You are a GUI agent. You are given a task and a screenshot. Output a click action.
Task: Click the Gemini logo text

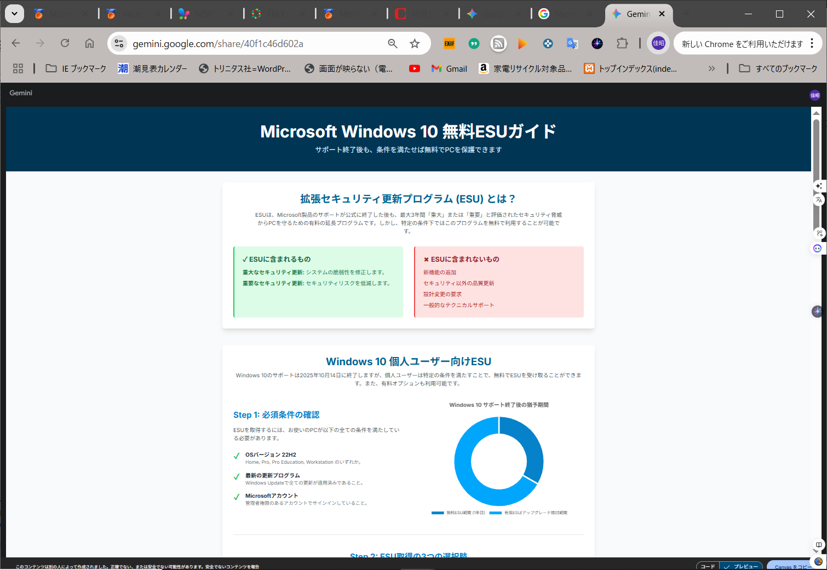point(21,93)
